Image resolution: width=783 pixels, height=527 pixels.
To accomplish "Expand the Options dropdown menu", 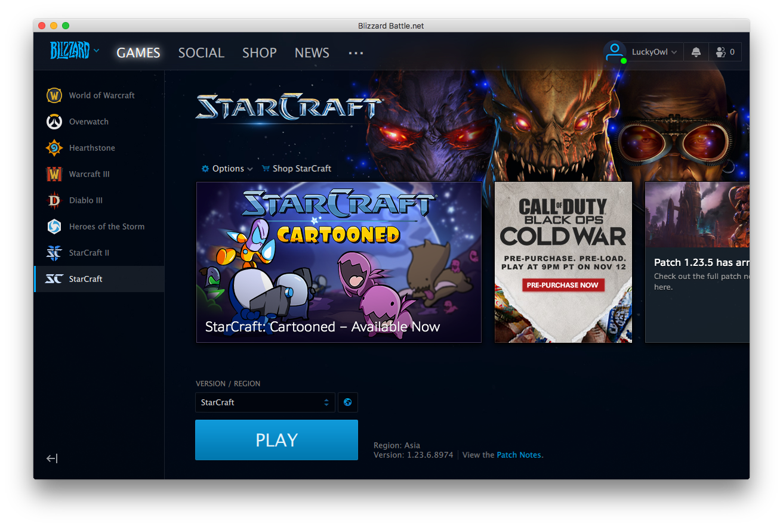I will 227,169.
